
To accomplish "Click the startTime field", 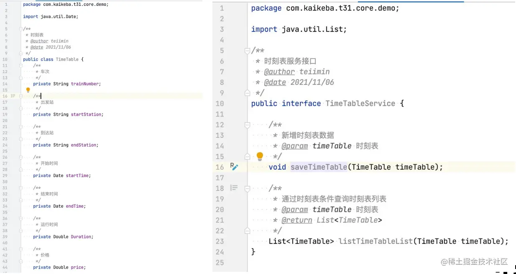I will point(77,175).
